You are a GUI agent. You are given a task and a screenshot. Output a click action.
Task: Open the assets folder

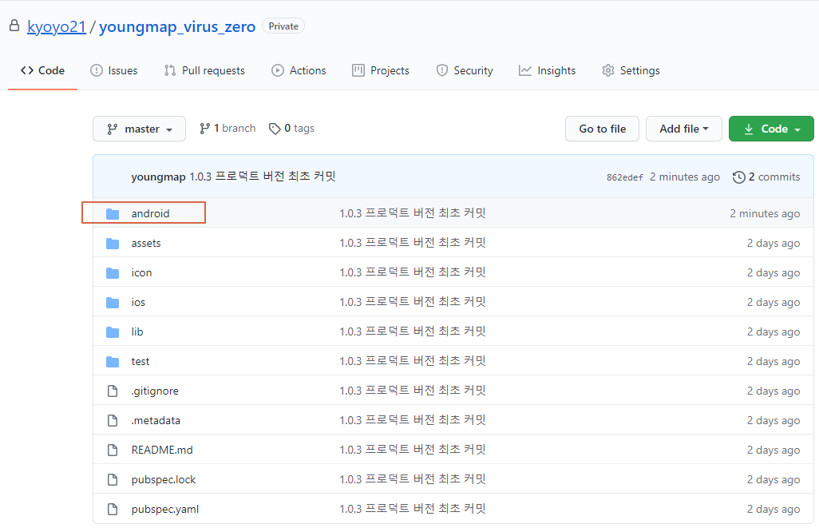146,243
